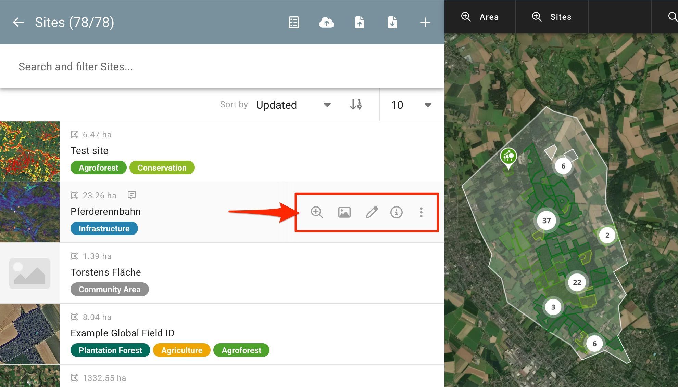Click the map cluster marker labeled 3
678x387 pixels.
pos(553,307)
